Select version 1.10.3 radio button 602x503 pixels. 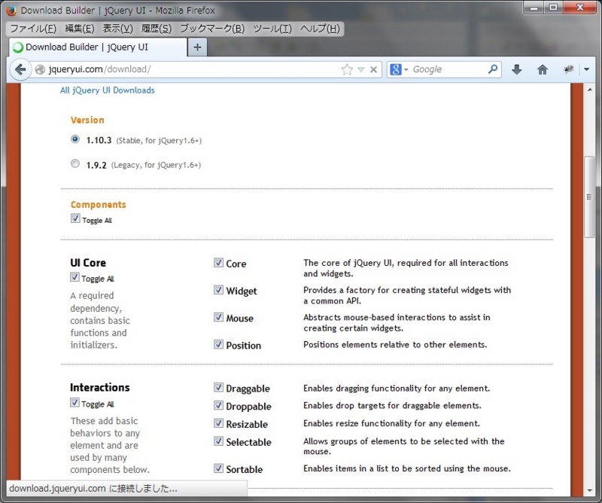(75, 139)
